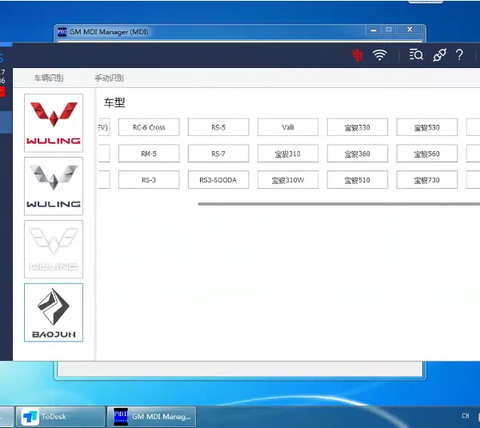Open the list search icon

416,55
